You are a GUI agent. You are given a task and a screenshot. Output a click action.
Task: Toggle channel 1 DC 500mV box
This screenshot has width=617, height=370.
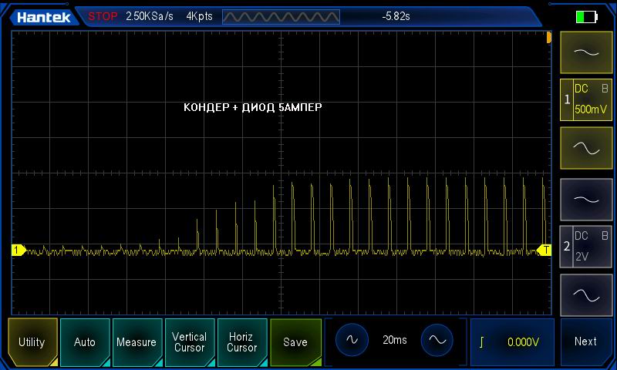[x=586, y=100]
